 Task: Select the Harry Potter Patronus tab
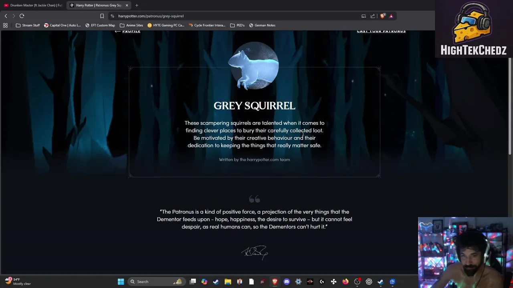coord(99,5)
